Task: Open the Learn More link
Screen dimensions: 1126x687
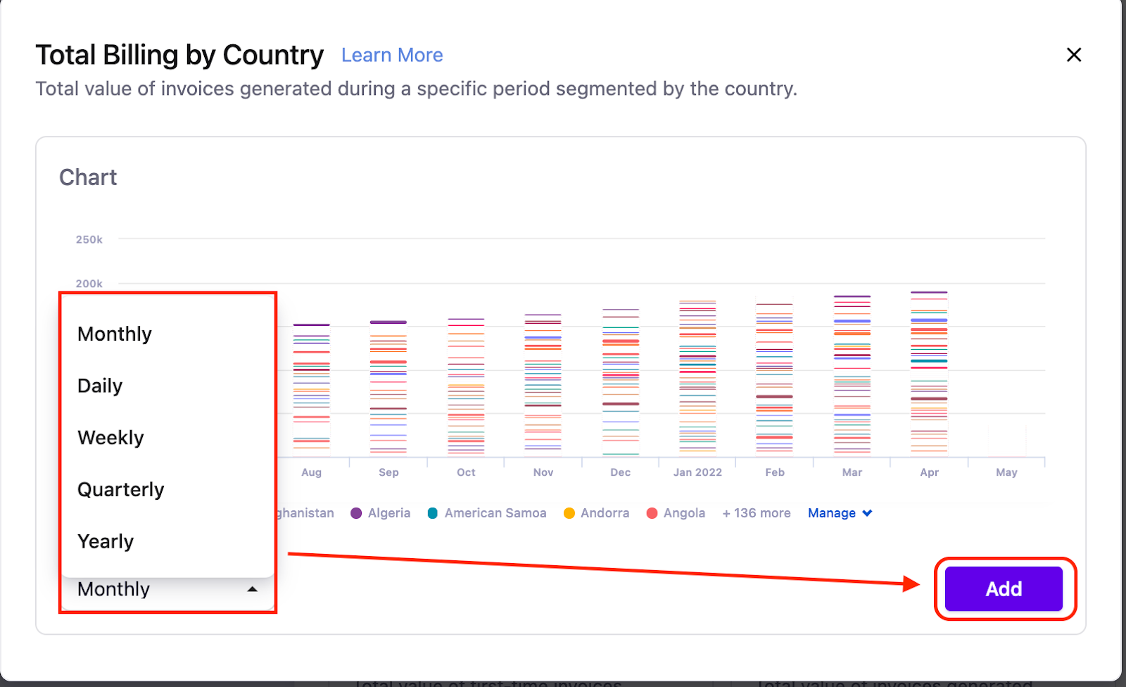Action: [392, 55]
